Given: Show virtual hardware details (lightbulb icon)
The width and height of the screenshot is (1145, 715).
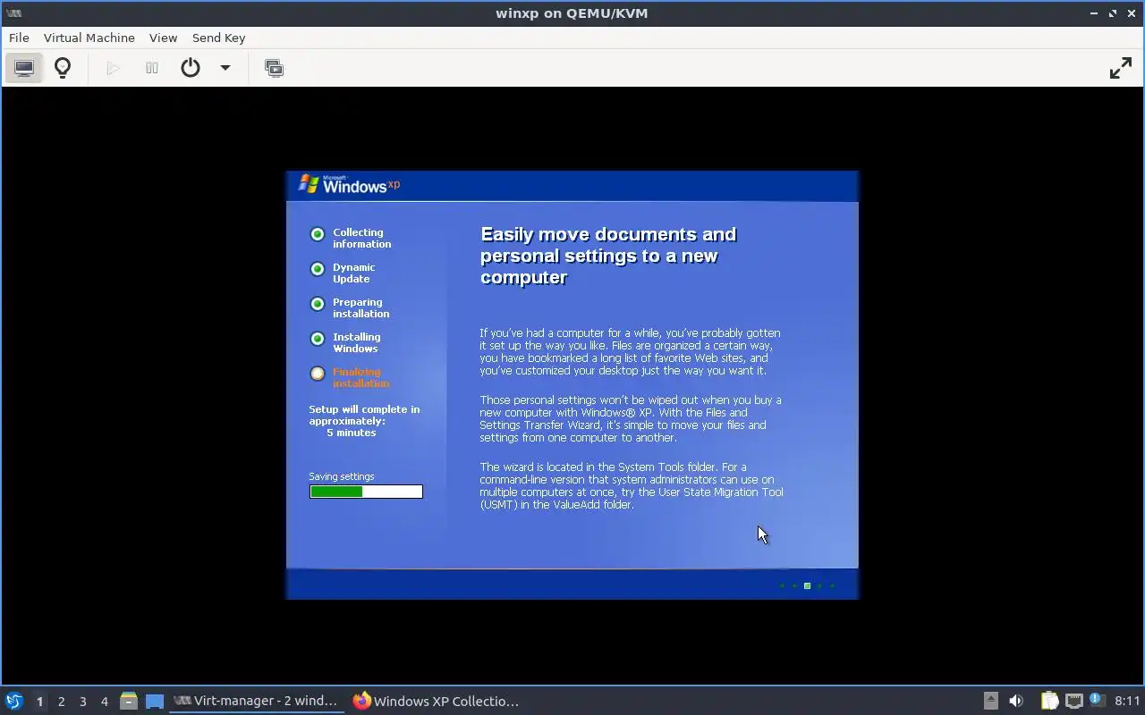Looking at the screenshot, I should pos(63,68).
